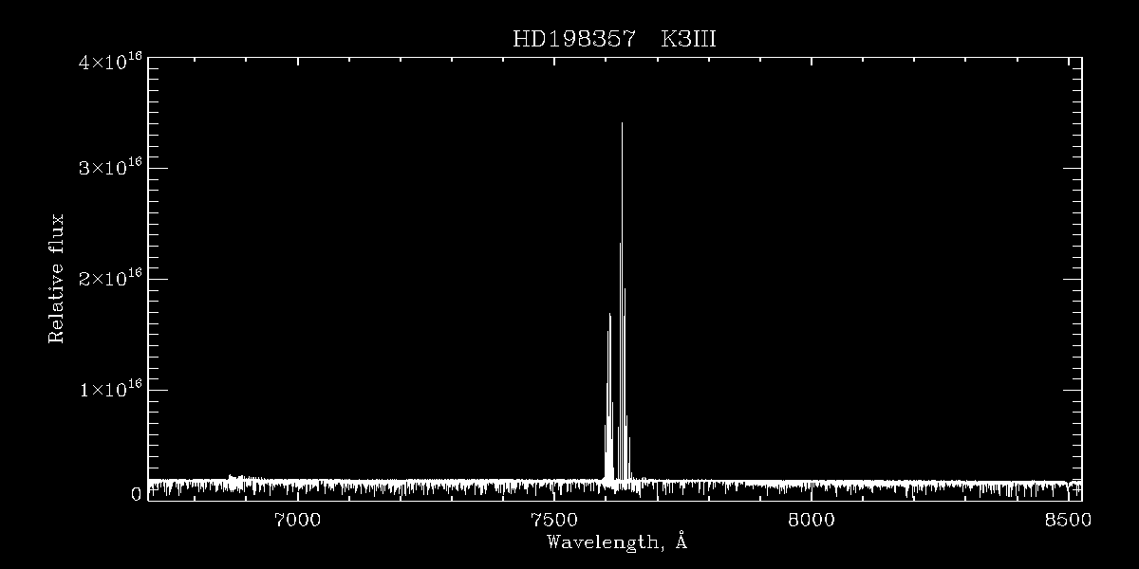
Task: Click the Wavelength, Å axis label
Action: click(x=616, y=543)
